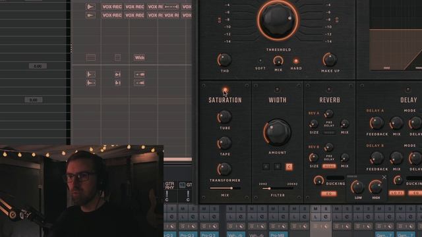The height and width of the screenshot is (237, 422).
Task: Click the Rev B Size knob
Action: [x=314, y=157]
